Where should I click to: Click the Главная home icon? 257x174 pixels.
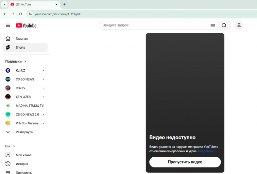pos(8,39)
